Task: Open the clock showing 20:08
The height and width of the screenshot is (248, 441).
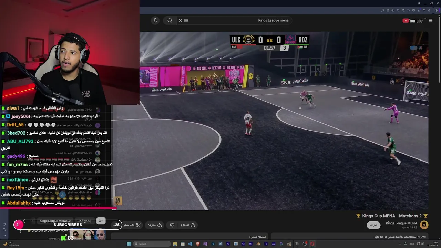Action: tap(433, 244)
